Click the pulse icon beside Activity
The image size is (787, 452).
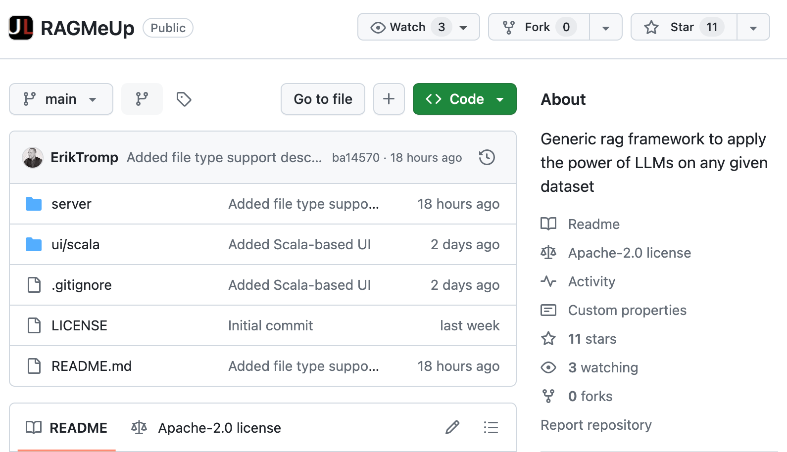(548, 281)
